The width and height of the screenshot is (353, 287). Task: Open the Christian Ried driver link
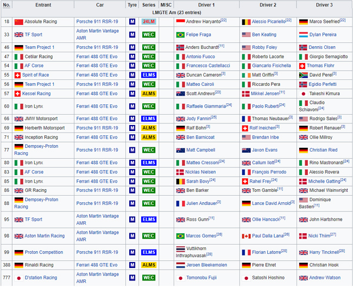323,150
